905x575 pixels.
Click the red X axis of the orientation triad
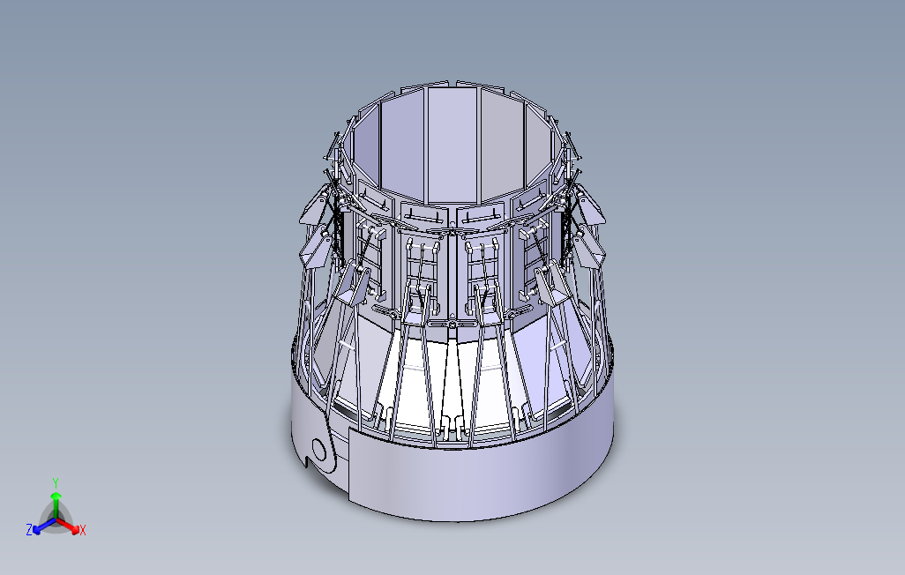(x=69, y=526)
